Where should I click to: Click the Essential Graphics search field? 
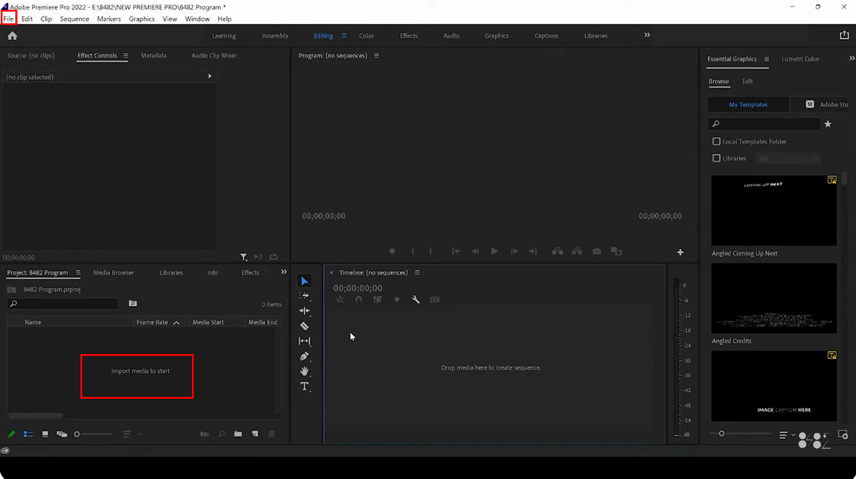764,124
